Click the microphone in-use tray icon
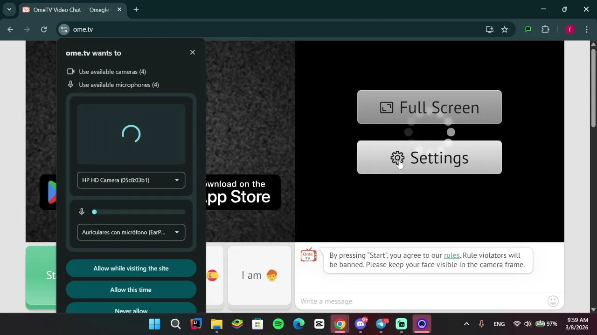597x335 pixels. 482,324
